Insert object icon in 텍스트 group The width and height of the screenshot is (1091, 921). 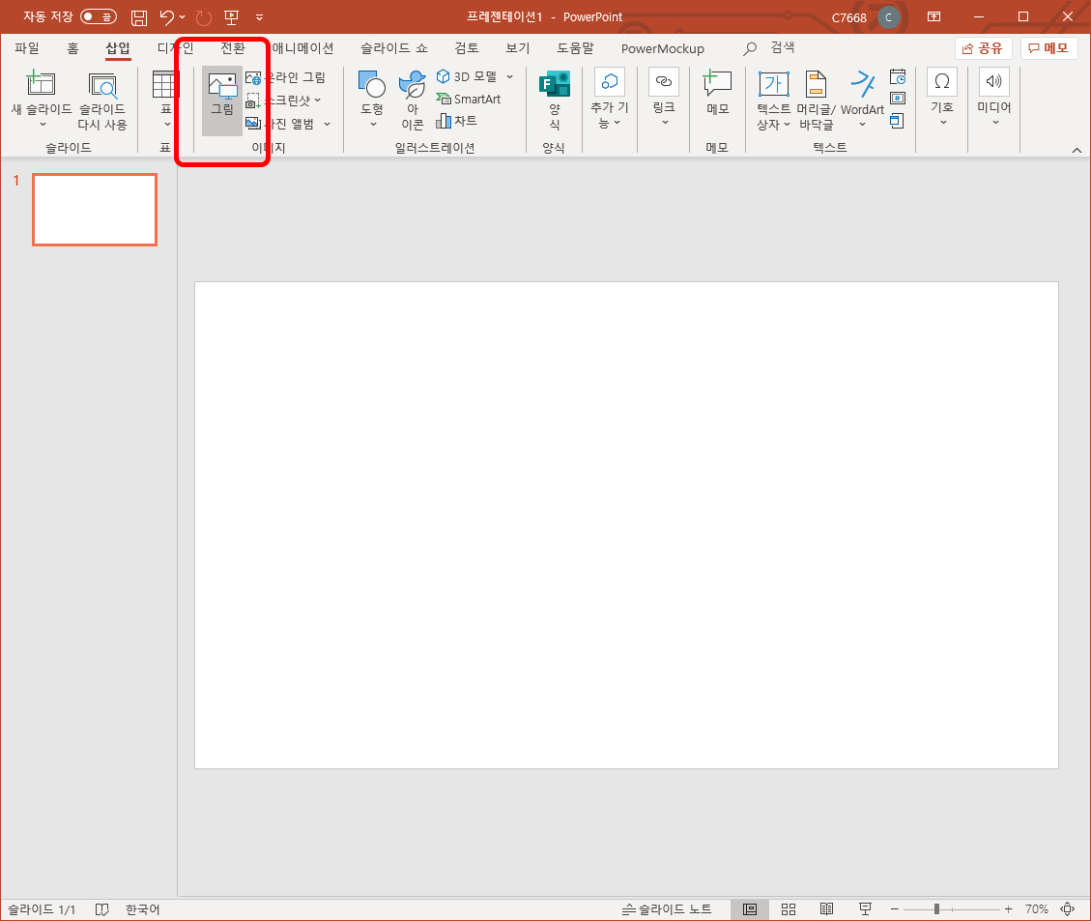click(898, 121)
